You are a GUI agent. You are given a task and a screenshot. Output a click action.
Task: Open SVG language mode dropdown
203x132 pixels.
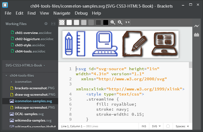pyautogui.click(x=156, y=126)
